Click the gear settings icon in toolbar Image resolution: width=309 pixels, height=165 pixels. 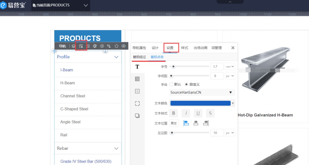click(x=102, y=46)
